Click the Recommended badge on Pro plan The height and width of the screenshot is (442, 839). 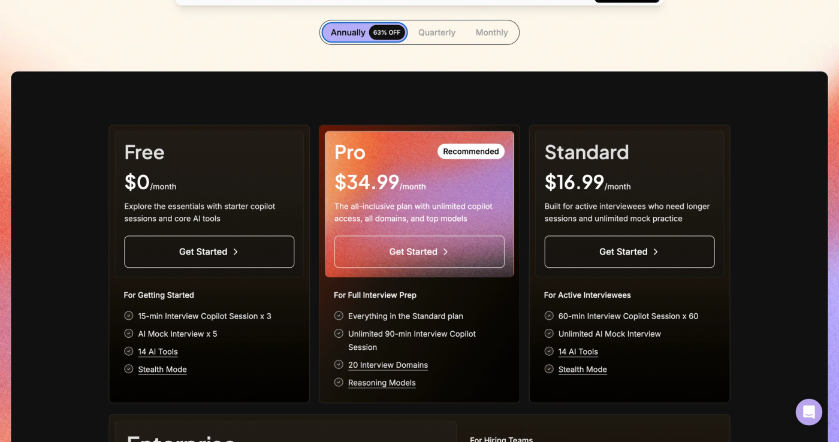471,152
